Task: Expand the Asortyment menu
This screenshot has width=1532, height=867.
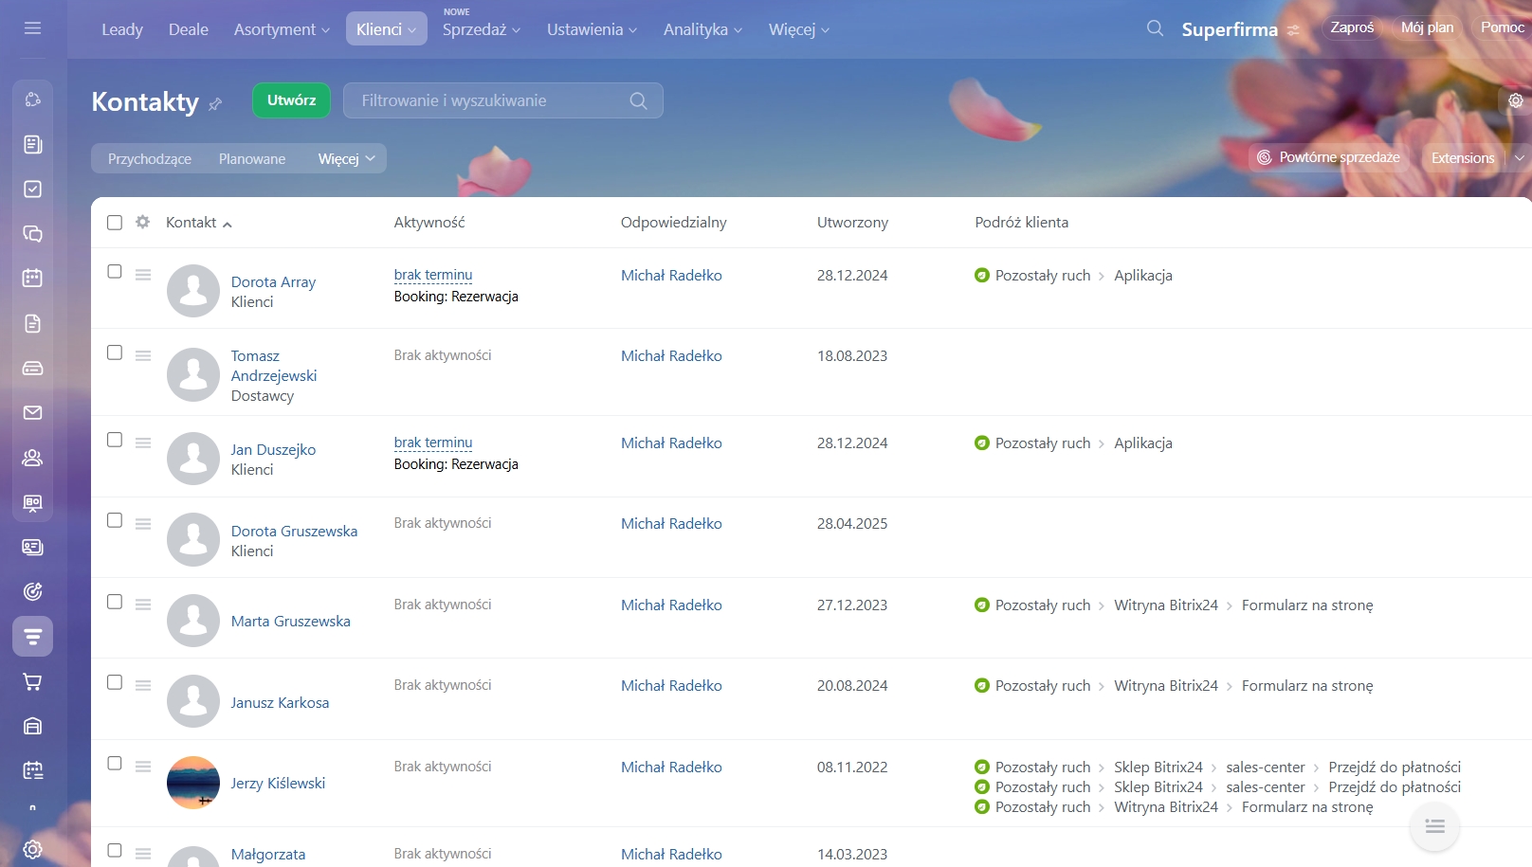Action: (x=282, y=29)
